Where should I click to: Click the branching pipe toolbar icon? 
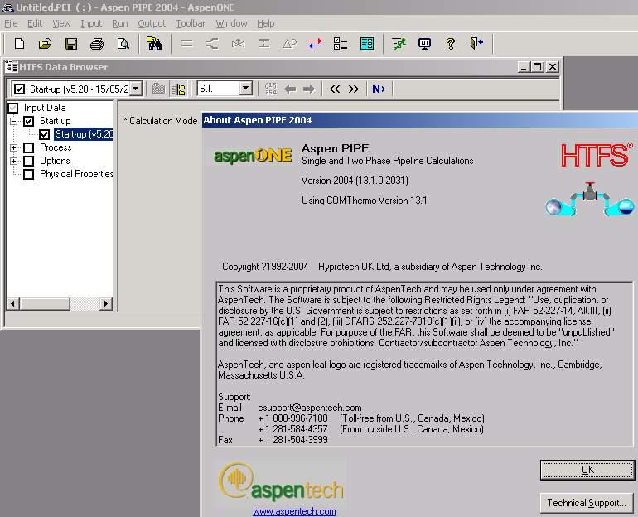pos(212,43)
